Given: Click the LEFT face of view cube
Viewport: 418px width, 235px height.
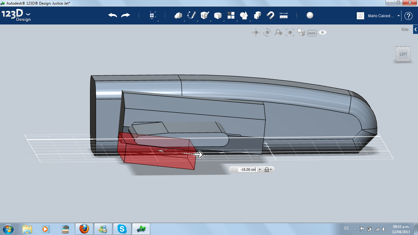Looking at the screenshot, I should 403,54.
